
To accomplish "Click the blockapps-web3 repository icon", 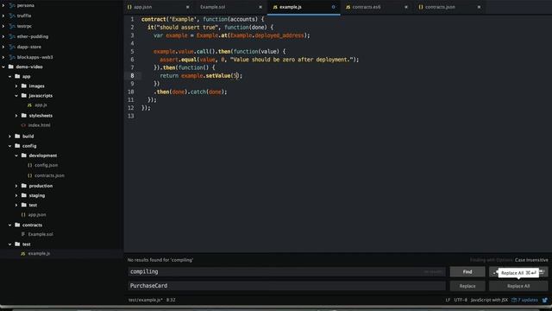I will 12,57.
